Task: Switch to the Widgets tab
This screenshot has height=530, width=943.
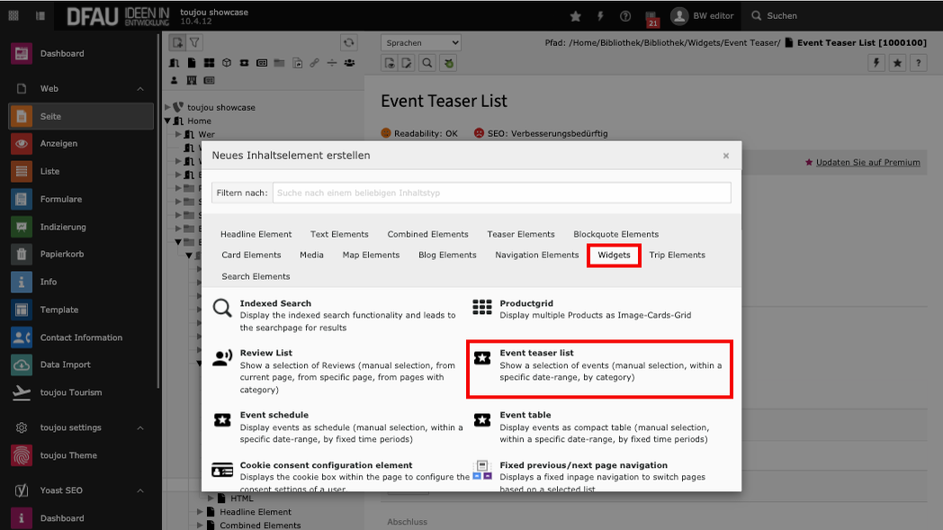Action: tap(614, 256)
